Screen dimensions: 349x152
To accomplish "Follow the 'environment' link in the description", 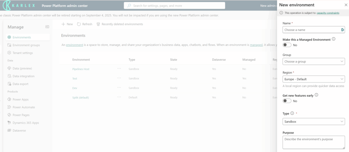I will pyautogui.click(x=75, y=45).
